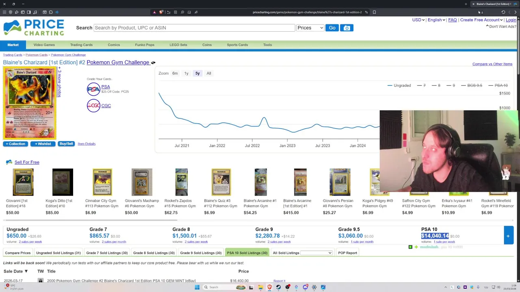Click the site settings icon in address bar
This screenshot has width=520, height=292.
click(x=366, y=12)
